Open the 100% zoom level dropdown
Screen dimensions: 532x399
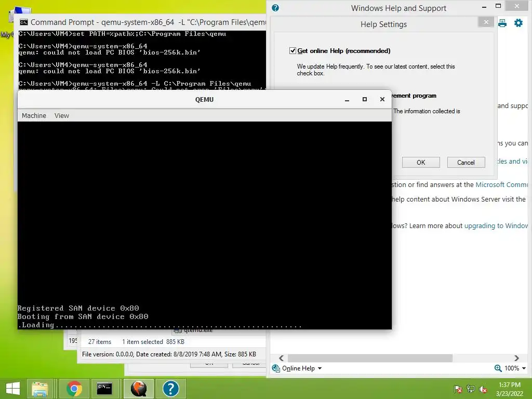click(x=524, y=368)
